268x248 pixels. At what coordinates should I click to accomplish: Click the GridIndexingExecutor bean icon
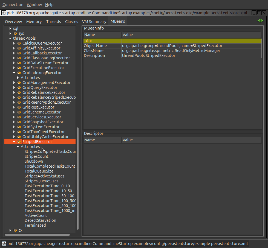click(x=19, y=73)
